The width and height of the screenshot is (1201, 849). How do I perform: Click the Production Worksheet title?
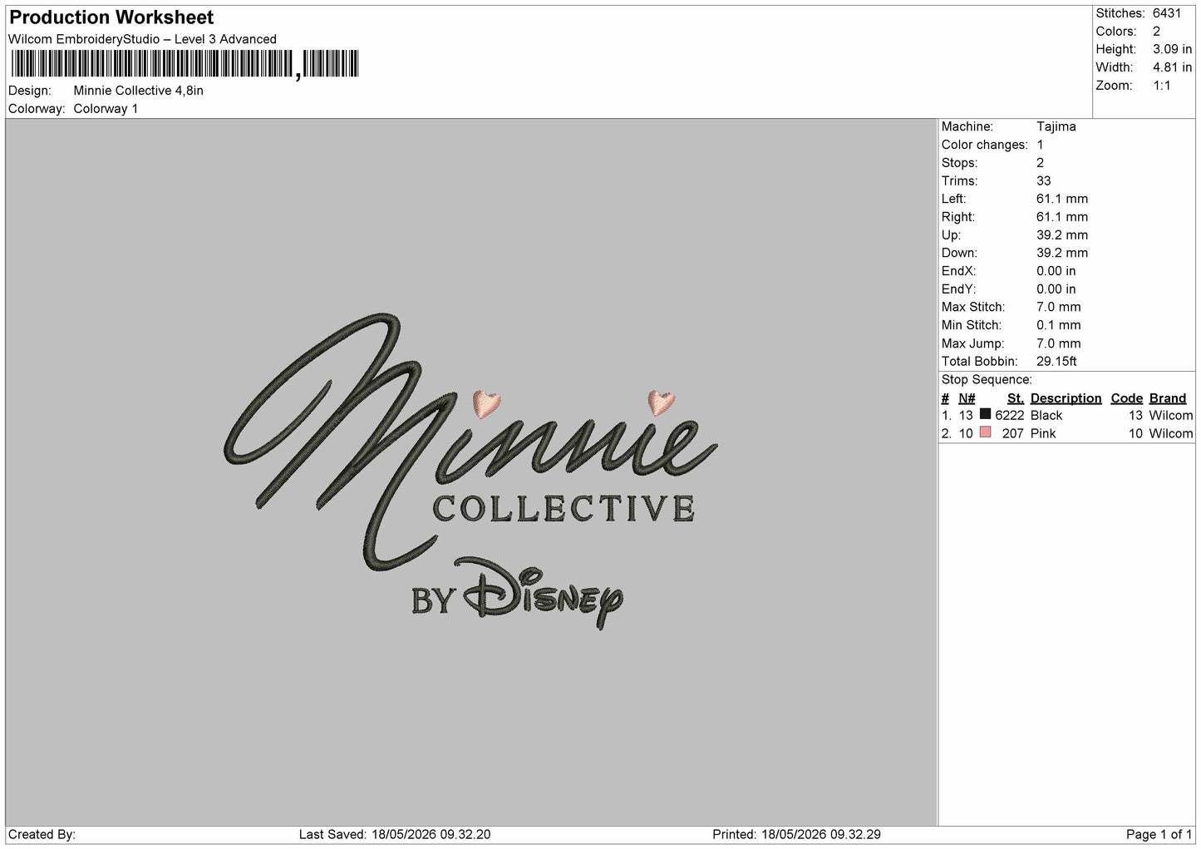(x=111, y=17)
